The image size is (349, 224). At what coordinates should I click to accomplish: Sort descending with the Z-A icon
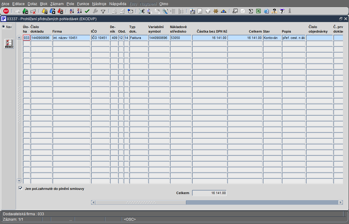[x=80, y=11]
